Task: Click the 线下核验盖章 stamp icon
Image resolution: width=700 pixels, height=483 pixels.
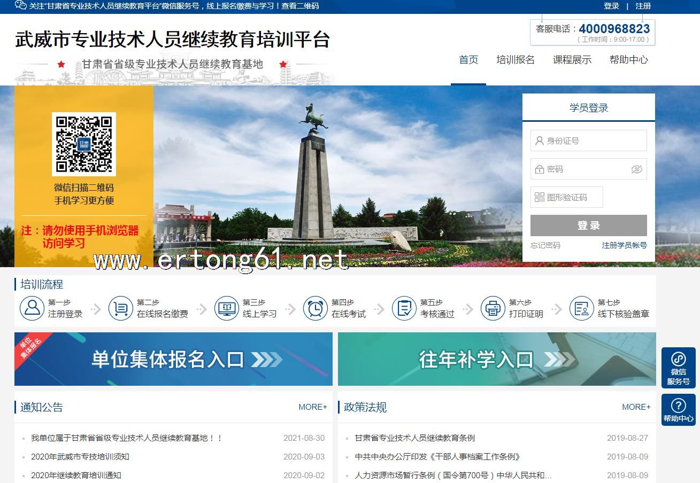Action: click(x=582, y=308)
